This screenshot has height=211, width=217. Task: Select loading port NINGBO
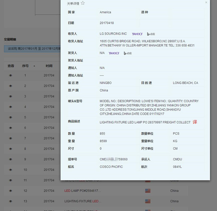[105, 83]
